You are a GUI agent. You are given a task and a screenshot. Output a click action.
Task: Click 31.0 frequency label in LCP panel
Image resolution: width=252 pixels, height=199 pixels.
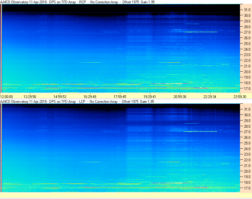(x=247, y=109)
